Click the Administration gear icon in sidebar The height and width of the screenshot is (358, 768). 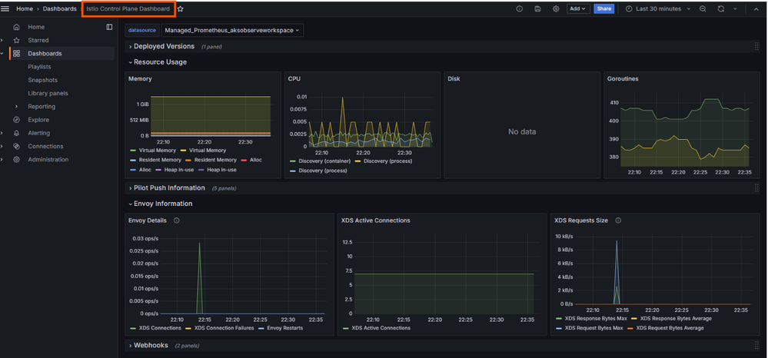(x=17, y=159)
